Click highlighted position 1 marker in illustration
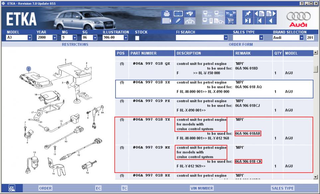Viewport: 320px width, 194px height. 29,69
